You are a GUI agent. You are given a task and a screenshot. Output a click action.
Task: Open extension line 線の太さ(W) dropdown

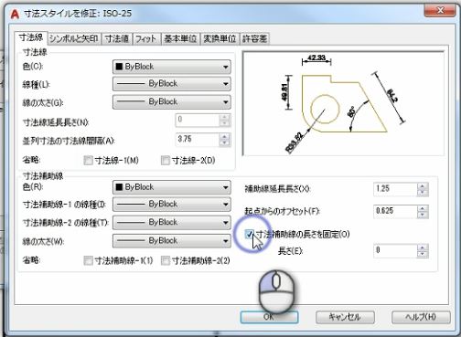(172, 241)
